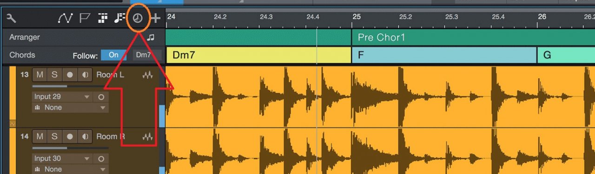Show the chord track note icon

coord(120,19)
